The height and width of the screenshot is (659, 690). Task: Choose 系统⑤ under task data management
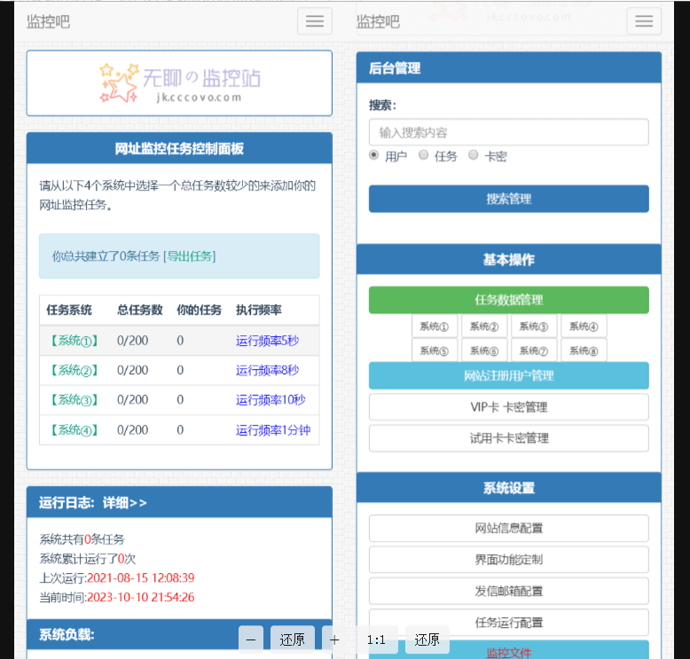click(x=435, y=350)
